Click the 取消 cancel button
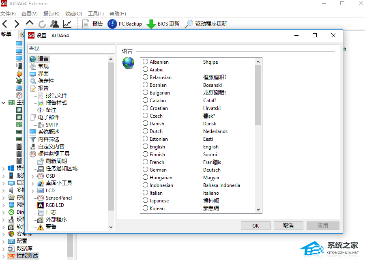365x260 pixels. coord(288,226)
